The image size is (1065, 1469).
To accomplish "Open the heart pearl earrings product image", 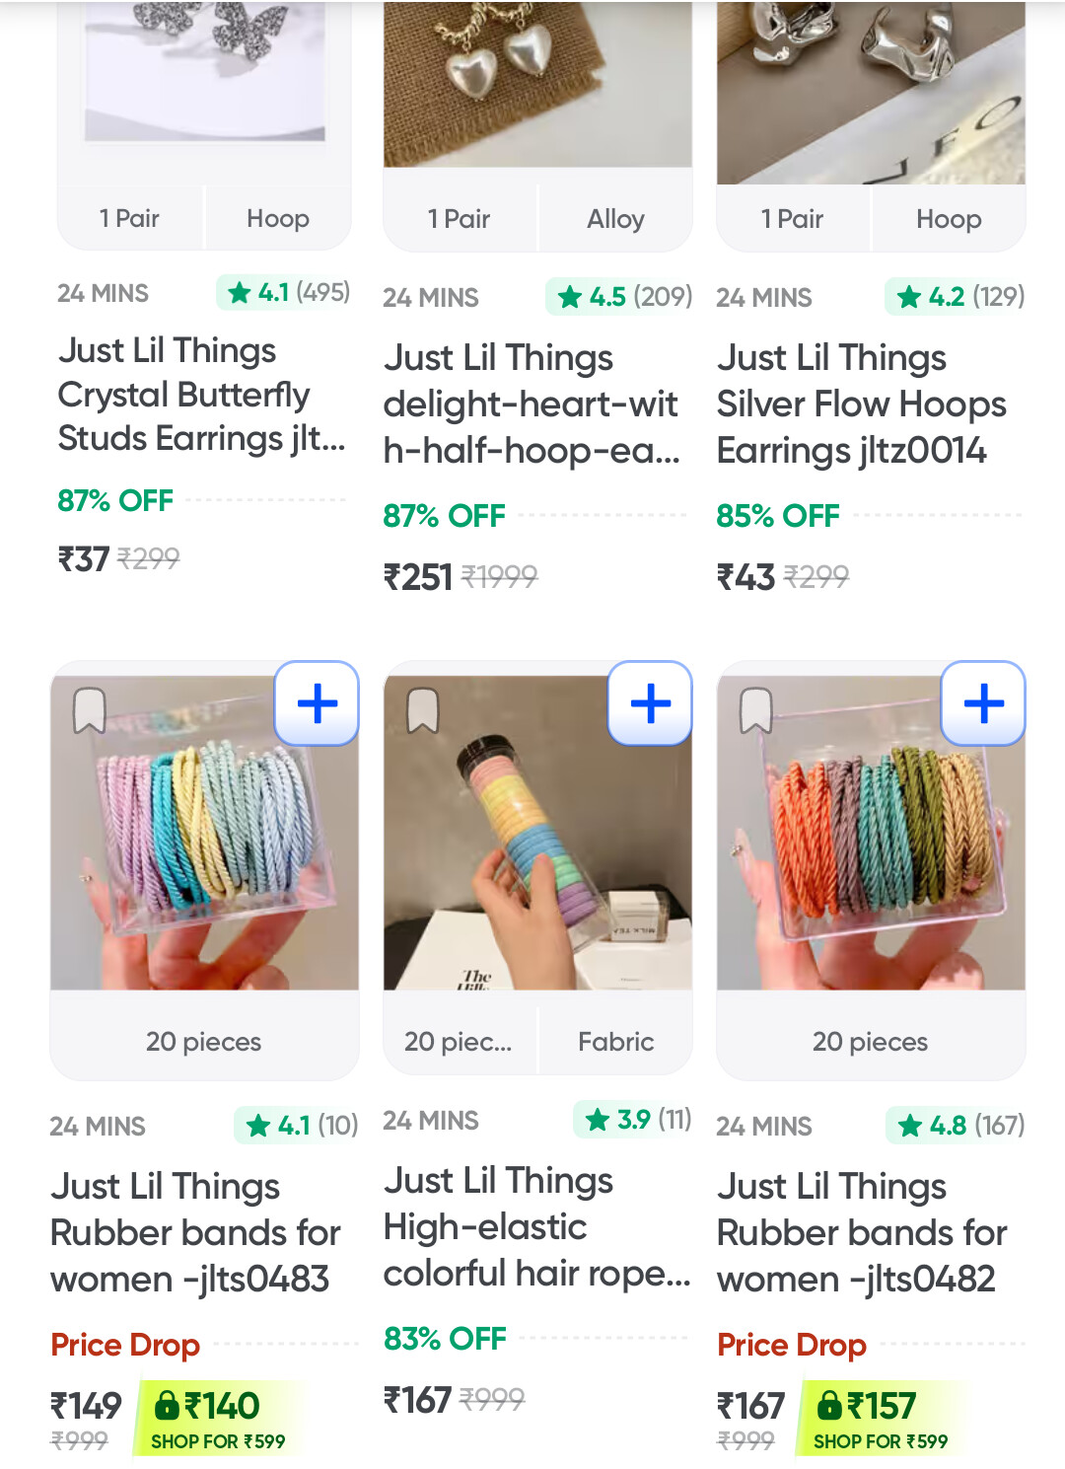I will coord(537,84).
